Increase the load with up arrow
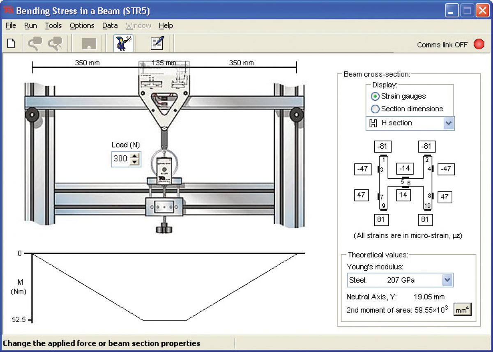Viewport: 493px width, 352px height. coord(134,156)
